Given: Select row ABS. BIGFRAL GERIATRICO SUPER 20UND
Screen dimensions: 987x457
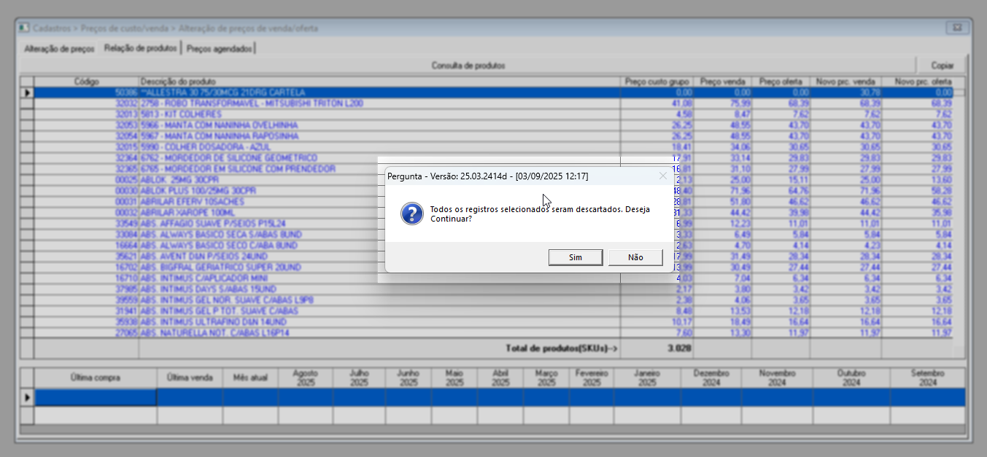Looking at the screenshot, I should pyautogui.click(x=493, y=267).
